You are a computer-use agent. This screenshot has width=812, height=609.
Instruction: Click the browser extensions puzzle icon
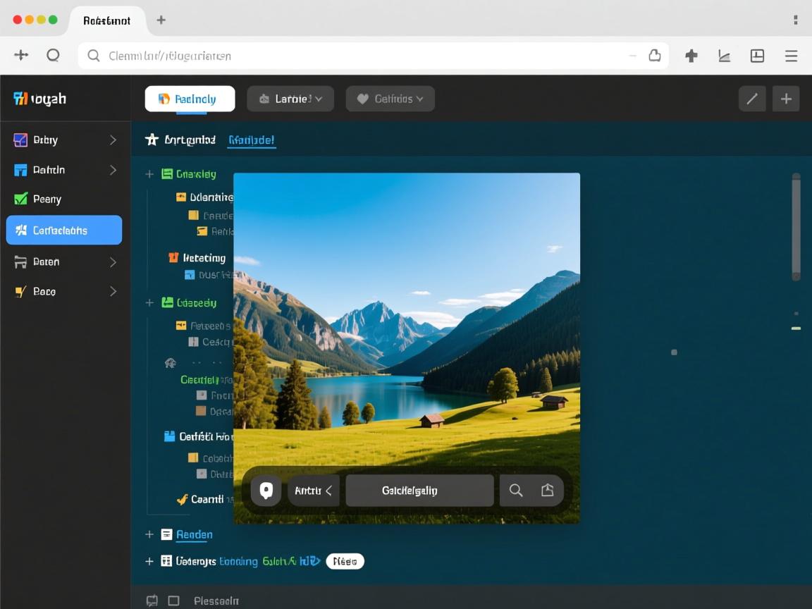691,56
